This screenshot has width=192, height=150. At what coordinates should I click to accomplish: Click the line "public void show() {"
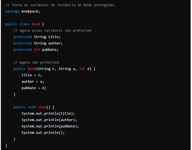pos(34,107)
